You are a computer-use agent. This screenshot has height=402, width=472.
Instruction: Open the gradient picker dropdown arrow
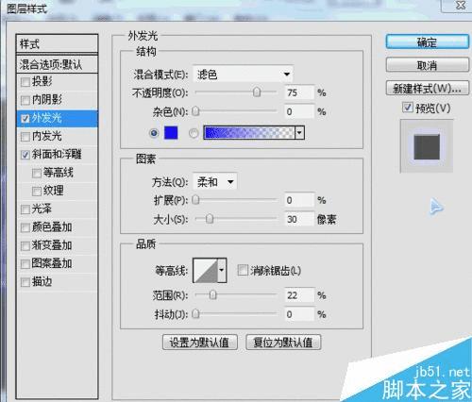pos(299,133)
